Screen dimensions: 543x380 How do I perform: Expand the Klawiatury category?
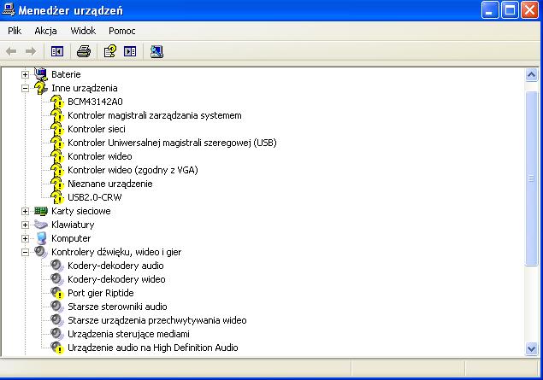click(x=25, y=225)
